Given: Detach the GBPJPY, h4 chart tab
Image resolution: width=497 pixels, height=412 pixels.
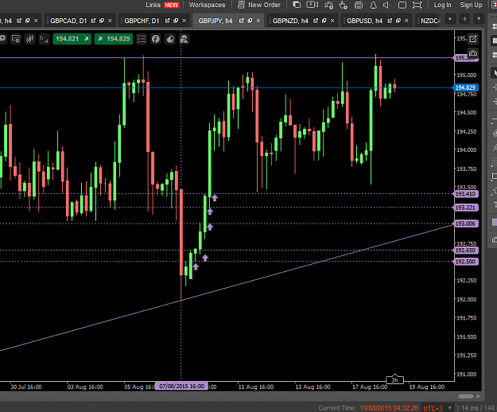Looking at the screenshot, I should (x=242, y=21).
